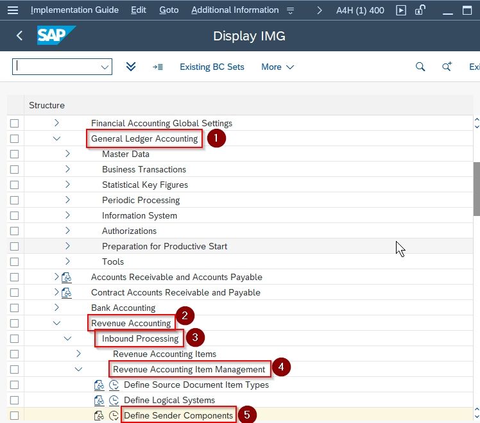The width and height of the screenshot is (480, 423).
Task: Tick checkbox for Financial Accounting Global Settings
Action: click(x=14, y=123)
